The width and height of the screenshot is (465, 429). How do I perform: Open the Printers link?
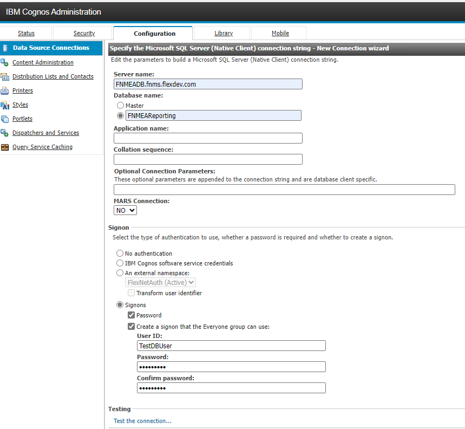coord(23,90)
